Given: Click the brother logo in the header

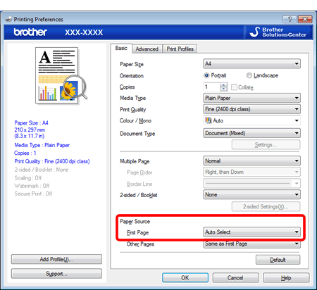Looking at the screenshot, I should (30, 32).
